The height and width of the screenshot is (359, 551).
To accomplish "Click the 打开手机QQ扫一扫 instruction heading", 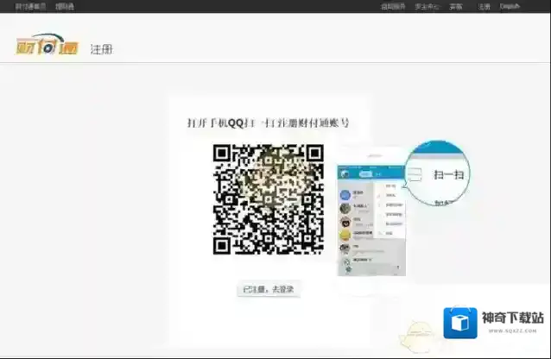I will (268, 123).
